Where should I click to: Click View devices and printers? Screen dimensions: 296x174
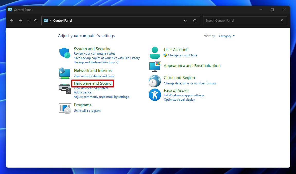[x=91, y=88]
